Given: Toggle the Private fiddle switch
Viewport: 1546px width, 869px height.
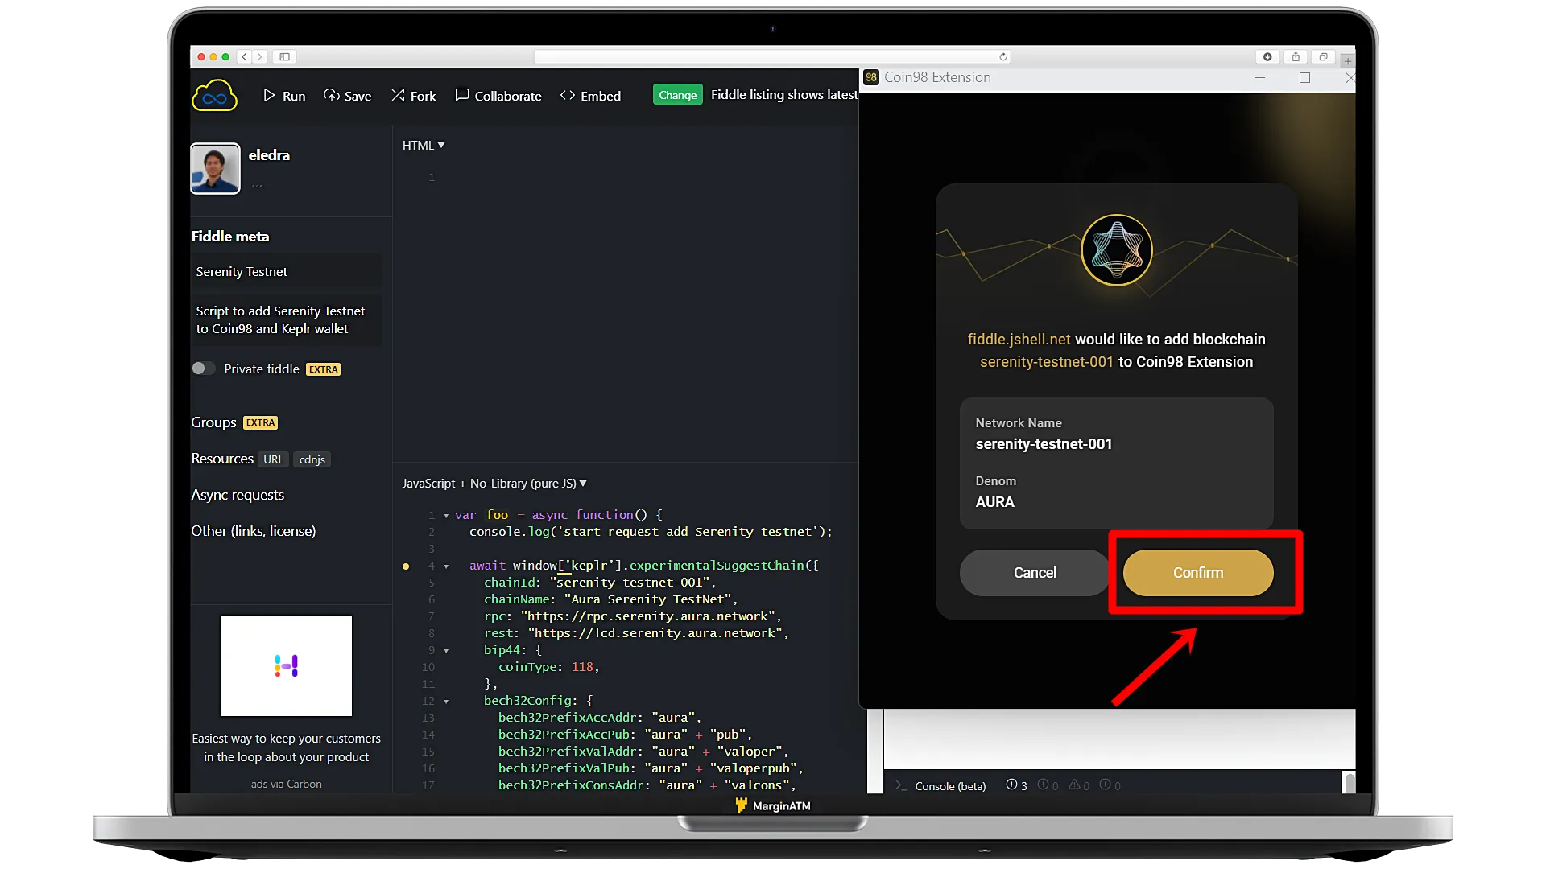Looking at the screenshot, I should pos(203,369).
